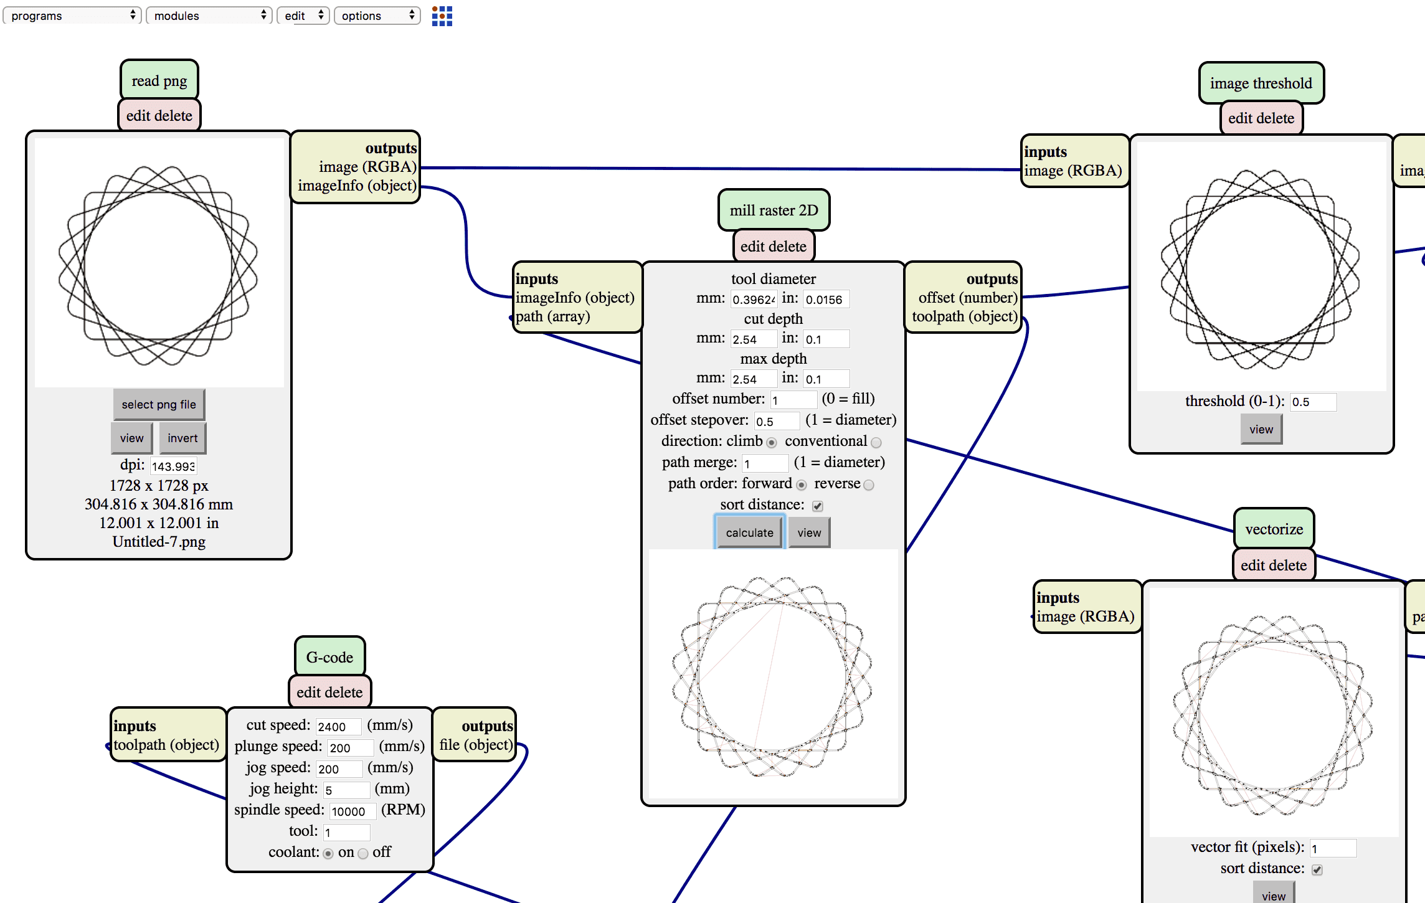Viewport: 1425px width, 903px height.
Task: Click the vector fit pixels input
Action: (x=1333, y=849)
